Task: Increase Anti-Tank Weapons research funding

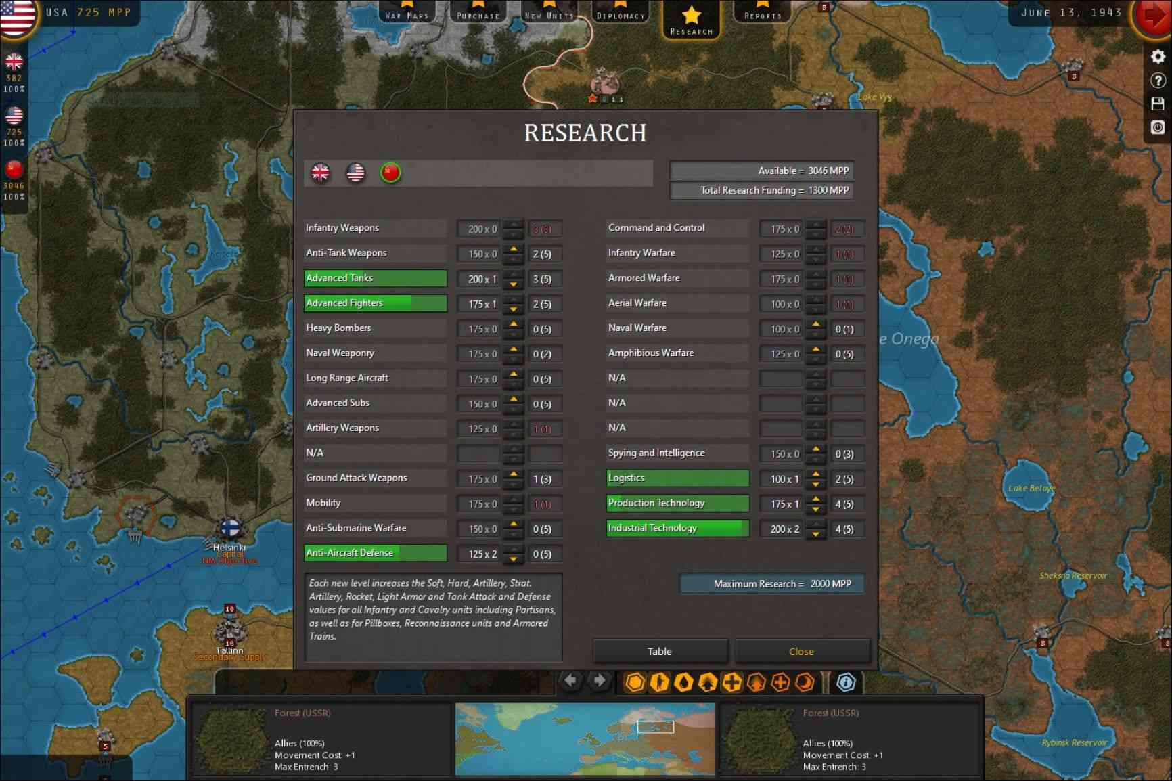Action: pos(514,249)
